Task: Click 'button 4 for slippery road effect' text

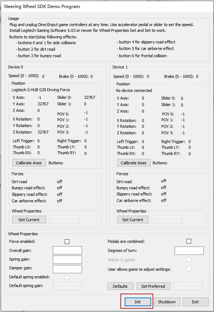Action: tap(147, 42)
